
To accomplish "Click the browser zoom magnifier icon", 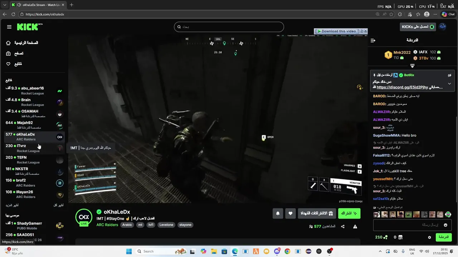I will [377, 14].
